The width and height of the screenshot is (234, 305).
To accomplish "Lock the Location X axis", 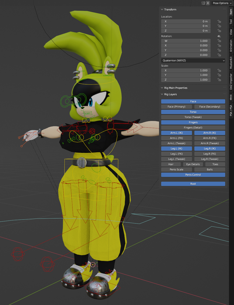I will pos(219,21).
